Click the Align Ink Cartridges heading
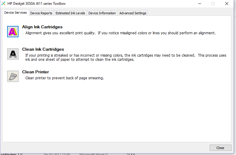The image size is (236, 155). (42, 27)
